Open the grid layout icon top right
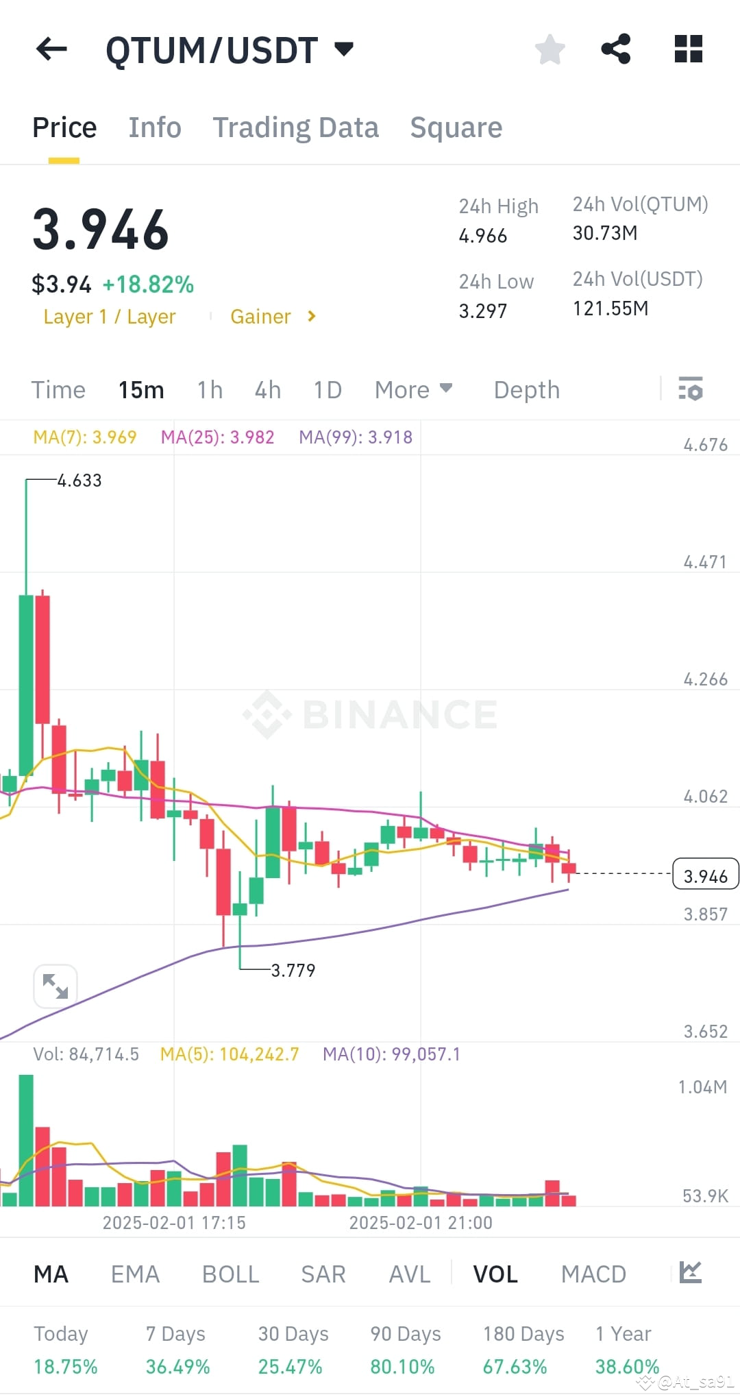This screenshot has height=1397, width=740. pos(687,48)
